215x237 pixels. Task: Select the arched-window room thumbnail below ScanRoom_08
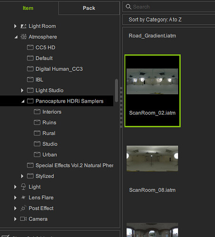click(152, 230)
